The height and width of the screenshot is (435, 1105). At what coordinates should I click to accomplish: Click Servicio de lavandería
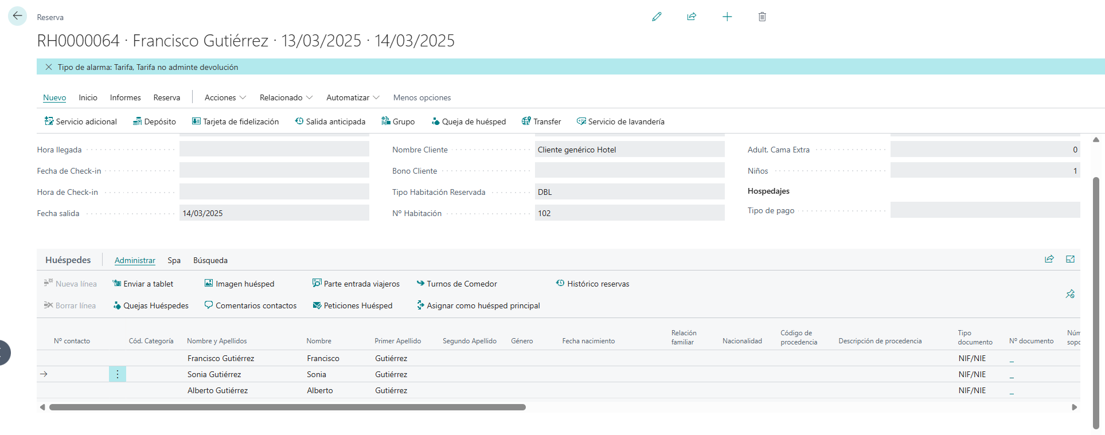pyautogui.click(x=620, y=122)
